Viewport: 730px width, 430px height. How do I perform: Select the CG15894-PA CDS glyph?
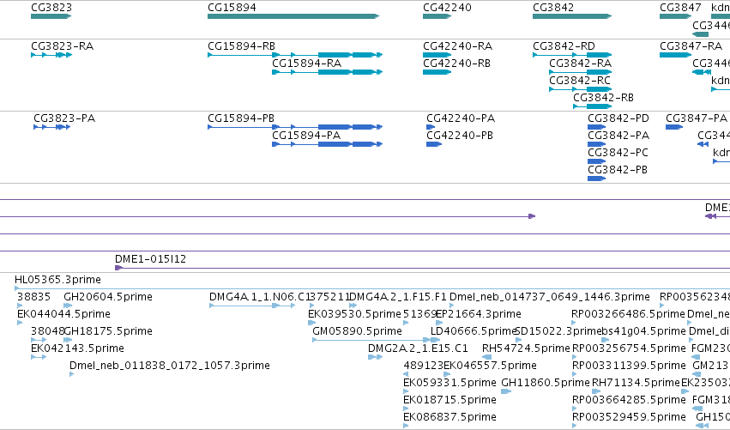coord(328,144)
